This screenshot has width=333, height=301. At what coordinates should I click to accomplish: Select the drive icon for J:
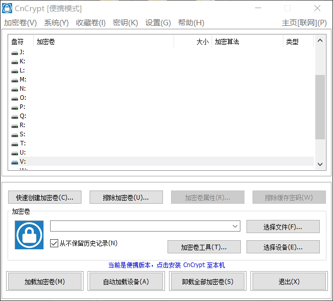pos(15,53)
